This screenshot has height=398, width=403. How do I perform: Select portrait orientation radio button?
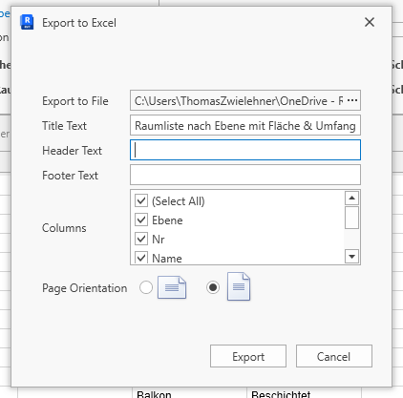pyautogui.click(x=213, y=287)
